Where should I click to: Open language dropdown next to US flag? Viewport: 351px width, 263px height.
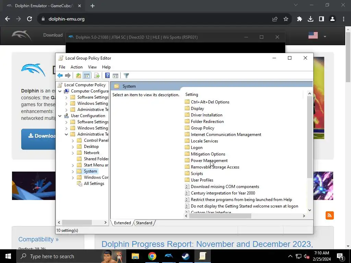click(325, 36)
